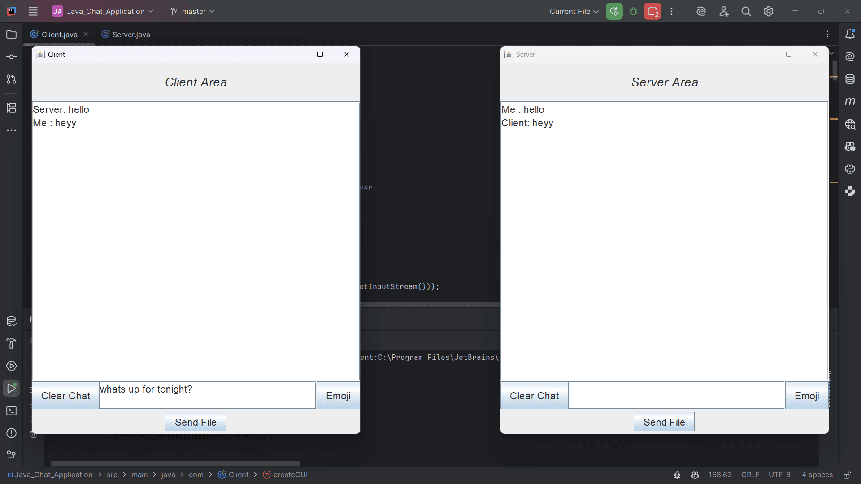Open the Commit tool window
Image resolution: width=861 pixels, height=484 pixels.
click(11, 56)
